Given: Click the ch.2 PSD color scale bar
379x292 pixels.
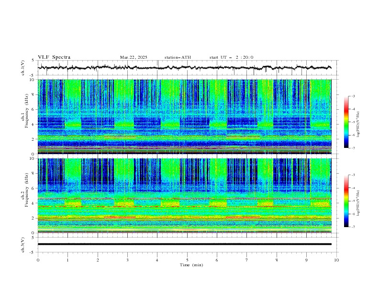Looking at the screenshot, I should [x=346, y=201].
